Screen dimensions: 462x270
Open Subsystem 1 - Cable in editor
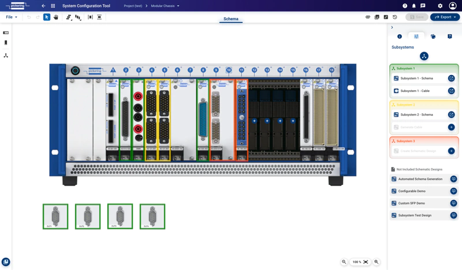pos(451,91)
